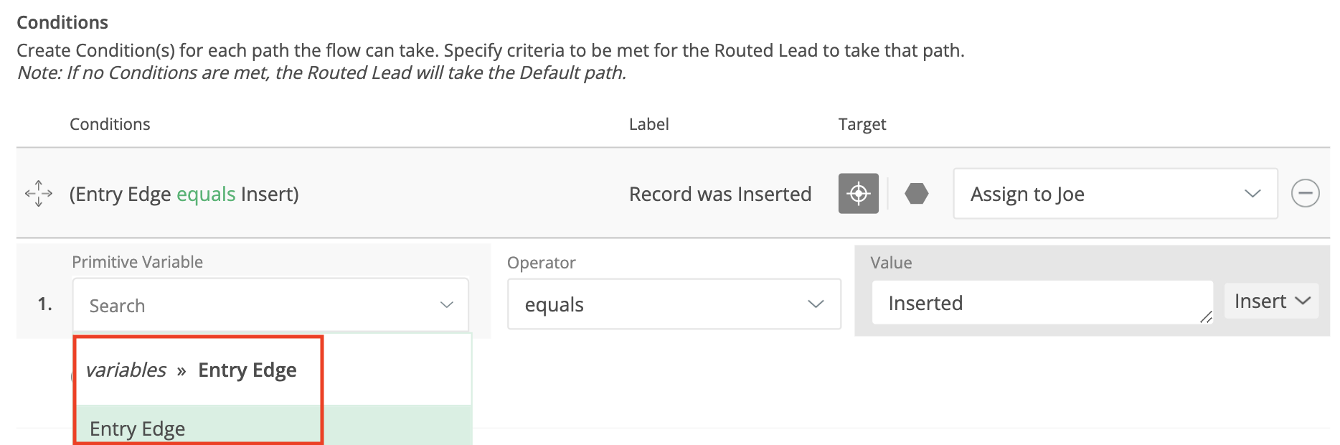Click the row number 1. of the criteria
Viewport: 1340px width, 445px height.
[x=45, y=304]
